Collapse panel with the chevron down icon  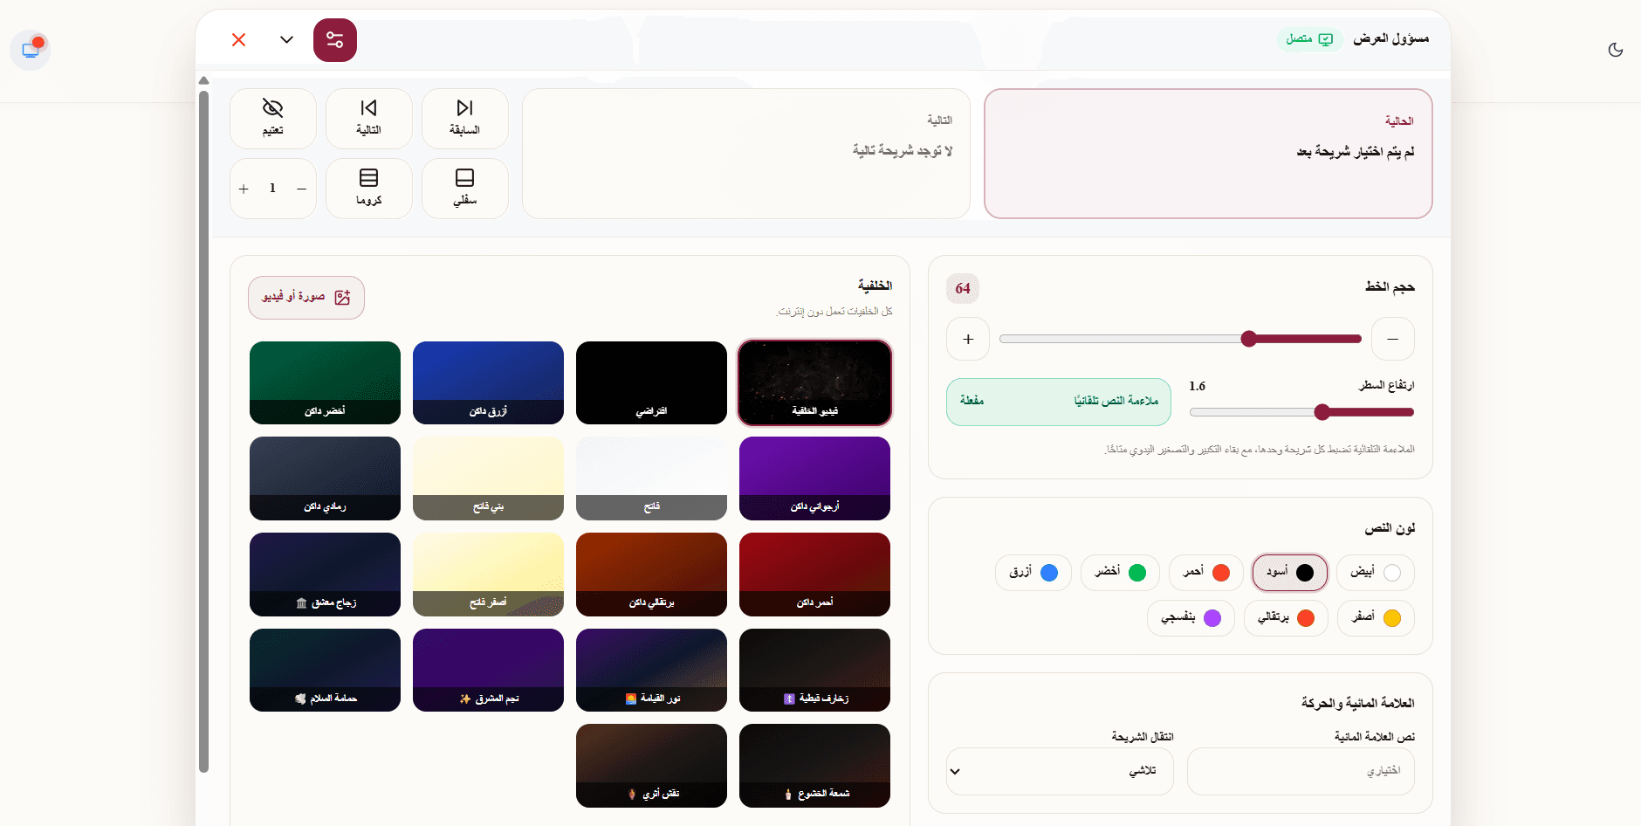point(286,40)
